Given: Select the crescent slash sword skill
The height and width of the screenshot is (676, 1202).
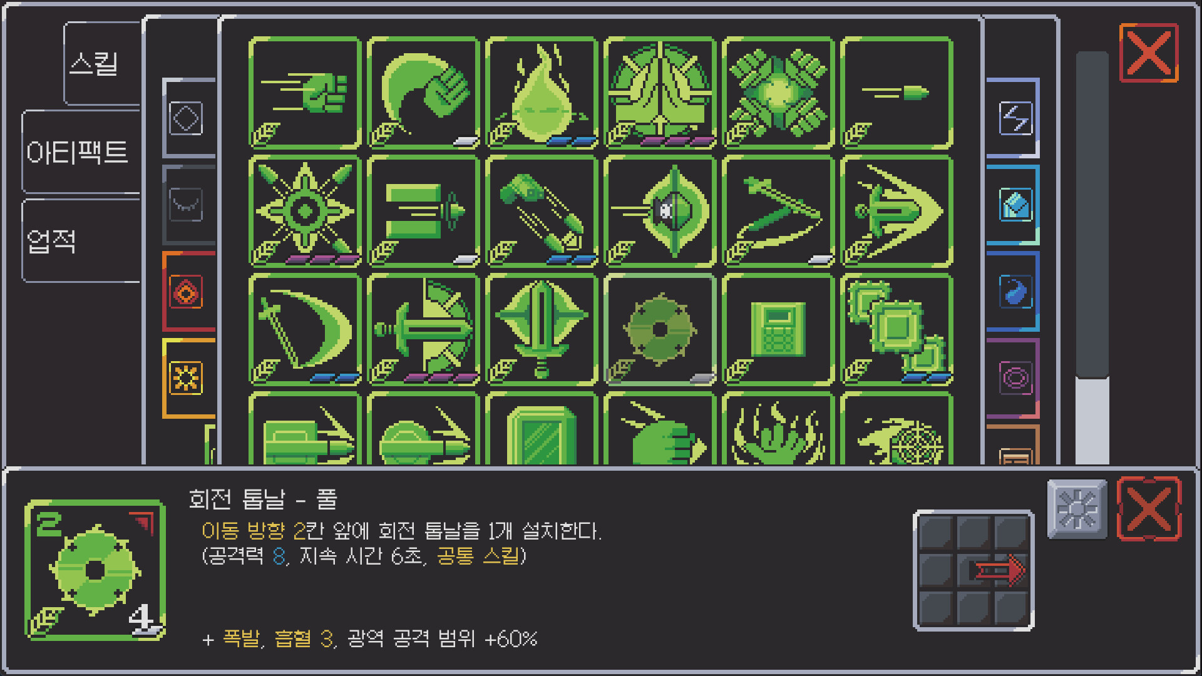Looking at the screenshot, I should (305, 329).
